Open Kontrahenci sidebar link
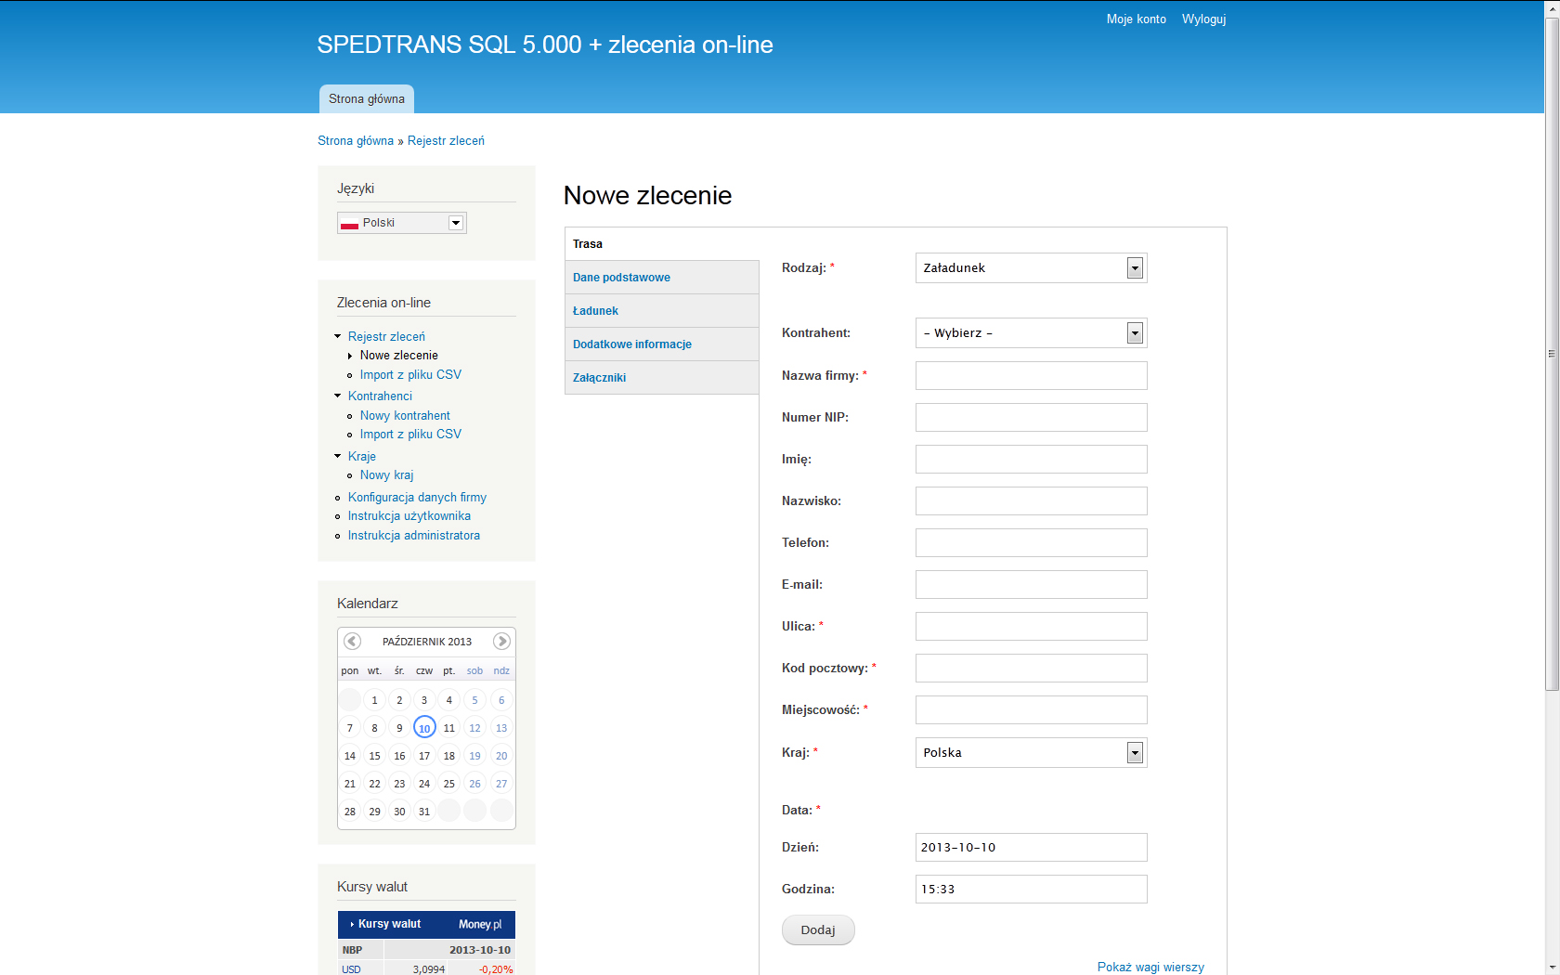Image resolution: width=1560 pixels, height=975 pixels. [380, 396]
